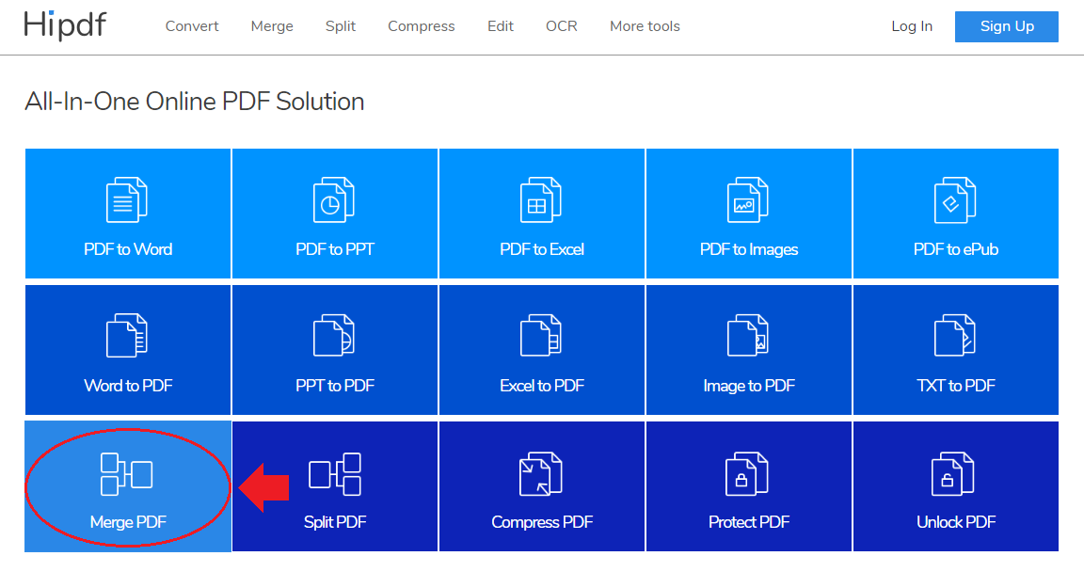Click the PDF to ePub label

click(956, 249)
